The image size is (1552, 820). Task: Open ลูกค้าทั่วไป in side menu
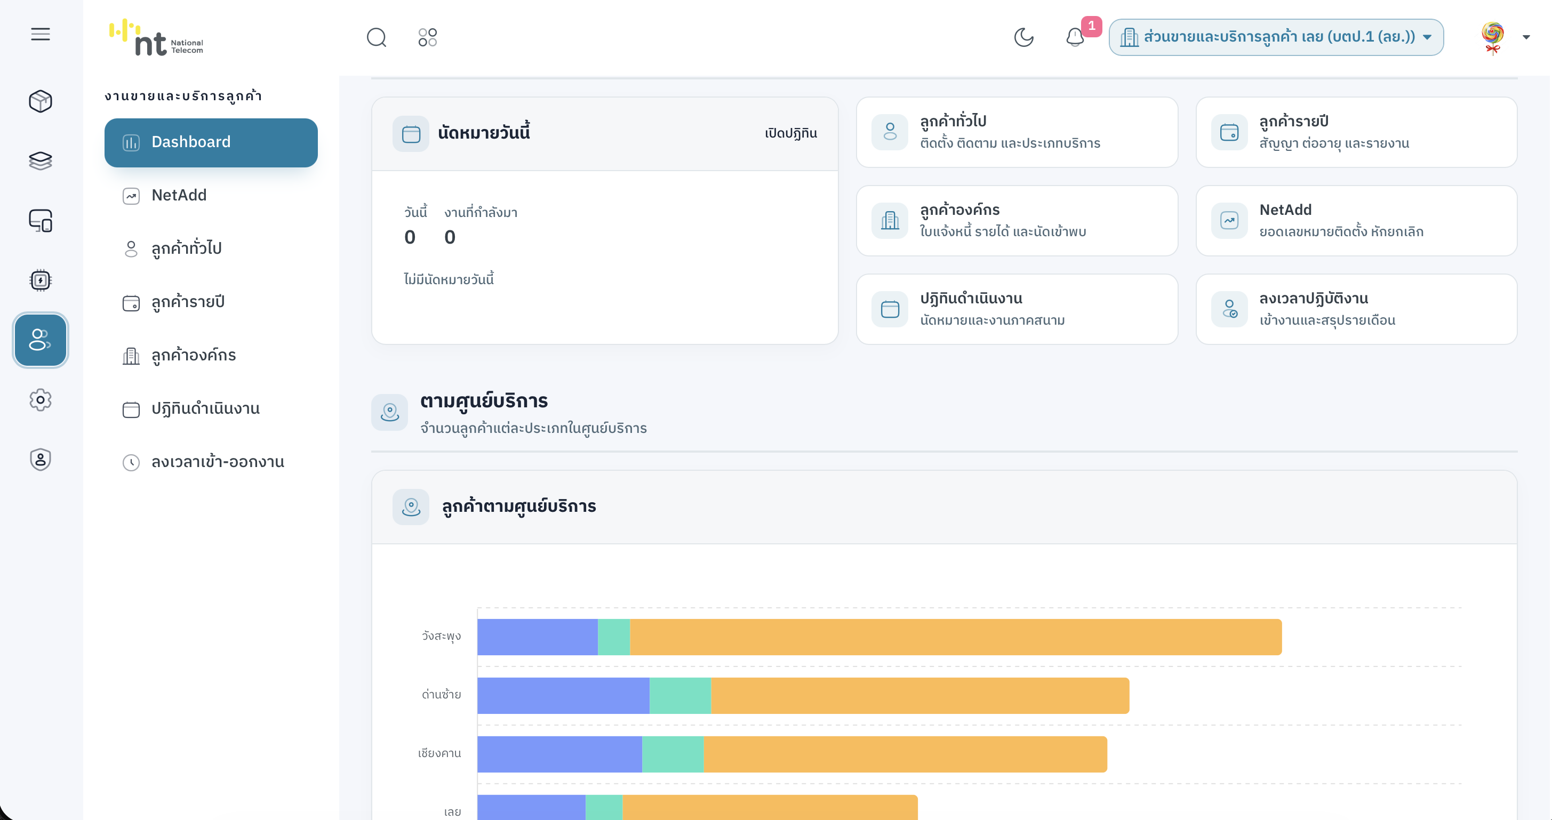pos(211,249)
